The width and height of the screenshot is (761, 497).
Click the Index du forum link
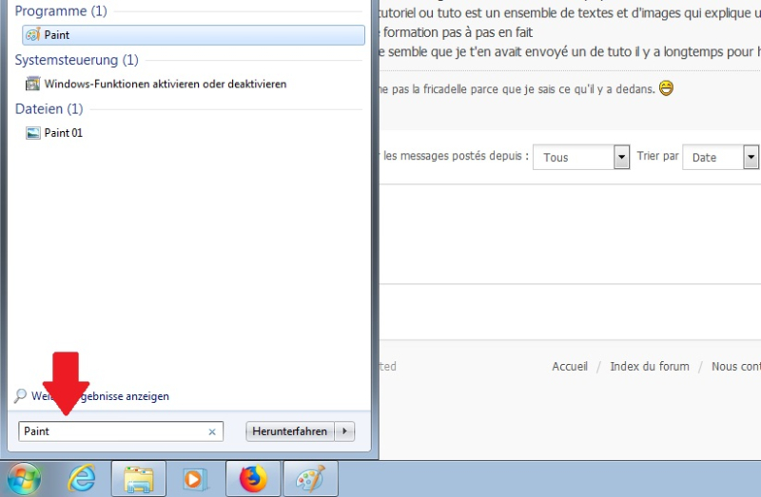click(x=649, y=367)
